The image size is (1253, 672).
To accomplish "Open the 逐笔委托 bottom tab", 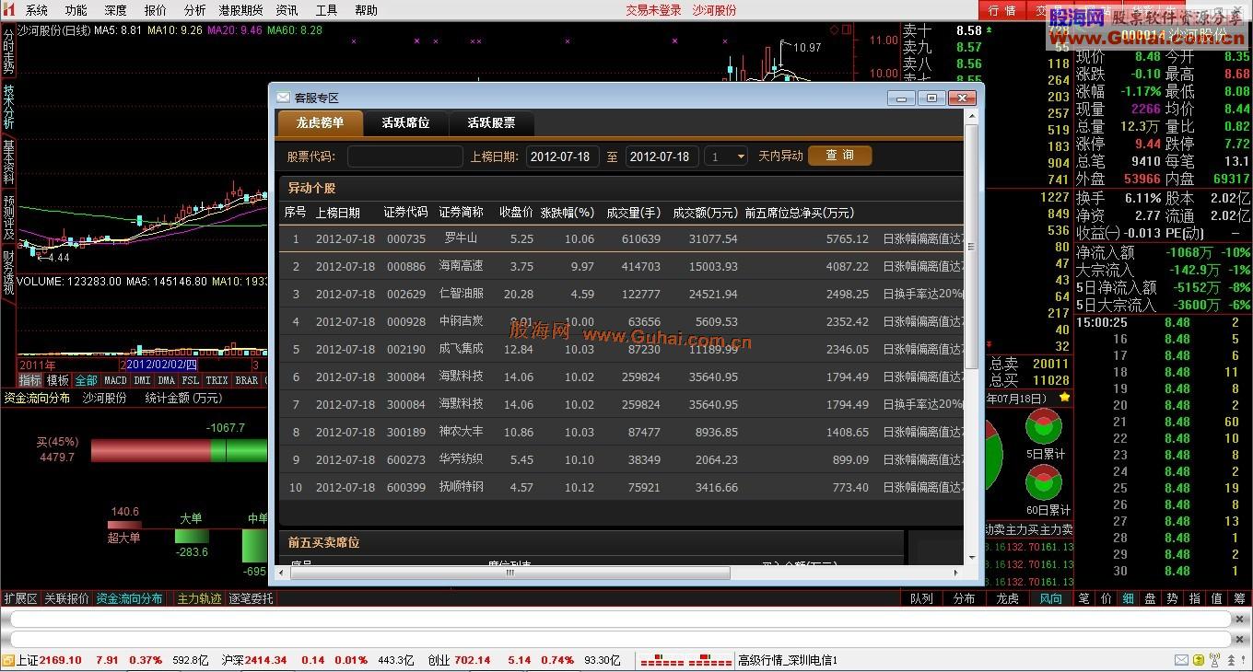I will [x=251, y=598].
